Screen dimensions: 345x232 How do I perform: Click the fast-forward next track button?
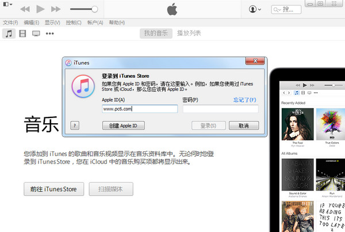pyautogui.click(x=56, y=10)
